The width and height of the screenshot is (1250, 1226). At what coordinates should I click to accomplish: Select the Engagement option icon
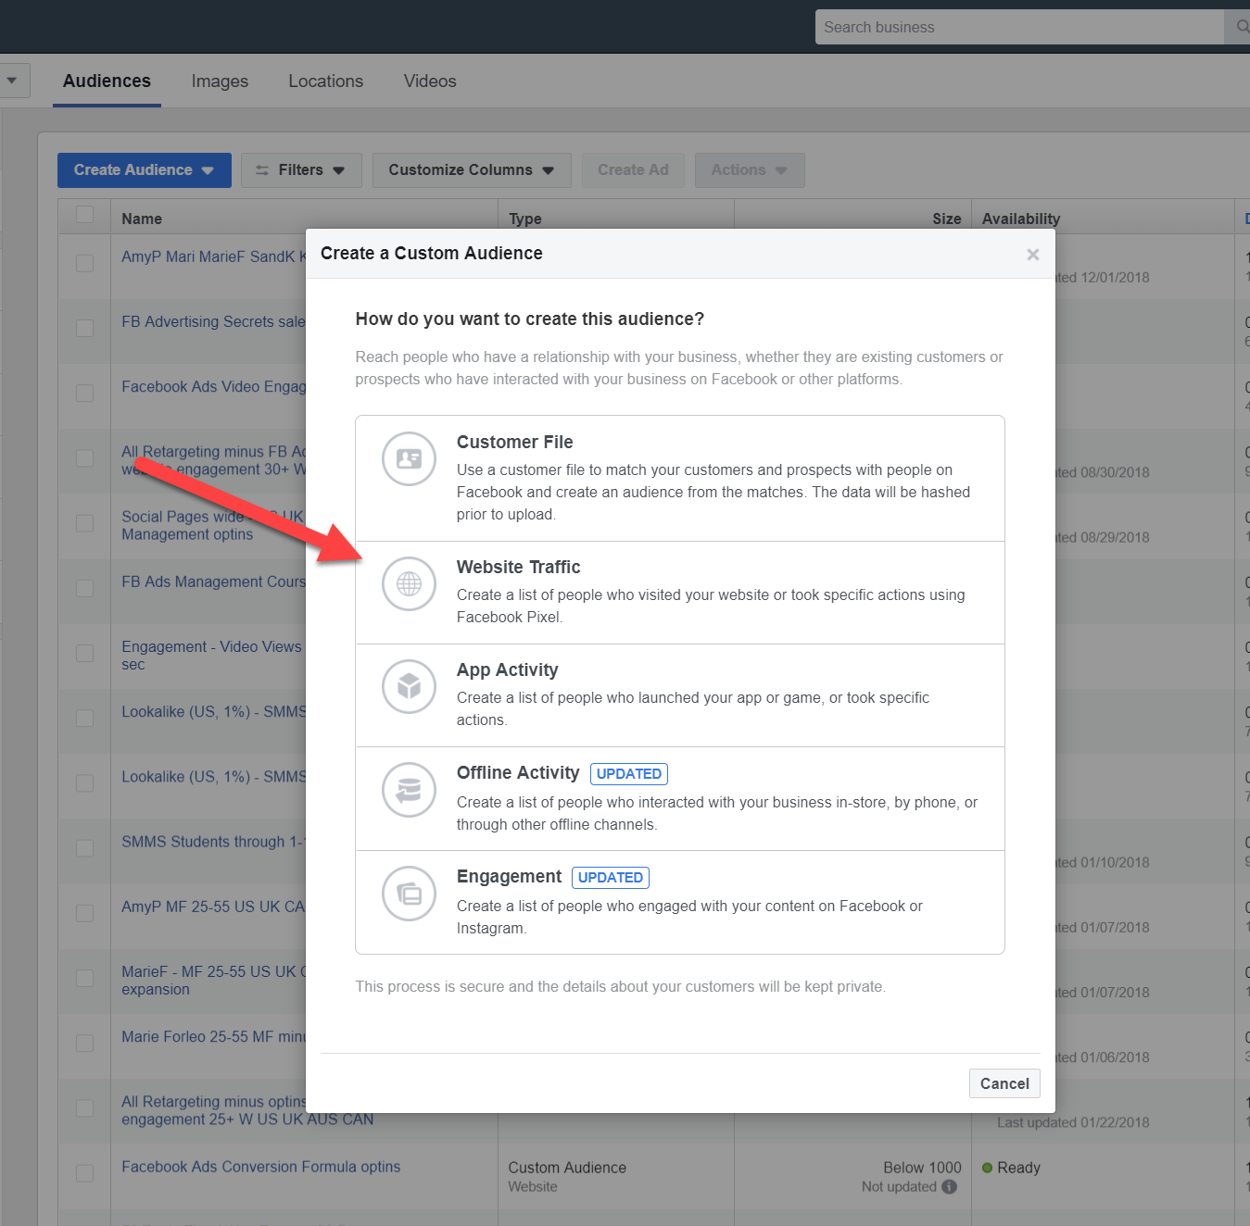(408, 894)
